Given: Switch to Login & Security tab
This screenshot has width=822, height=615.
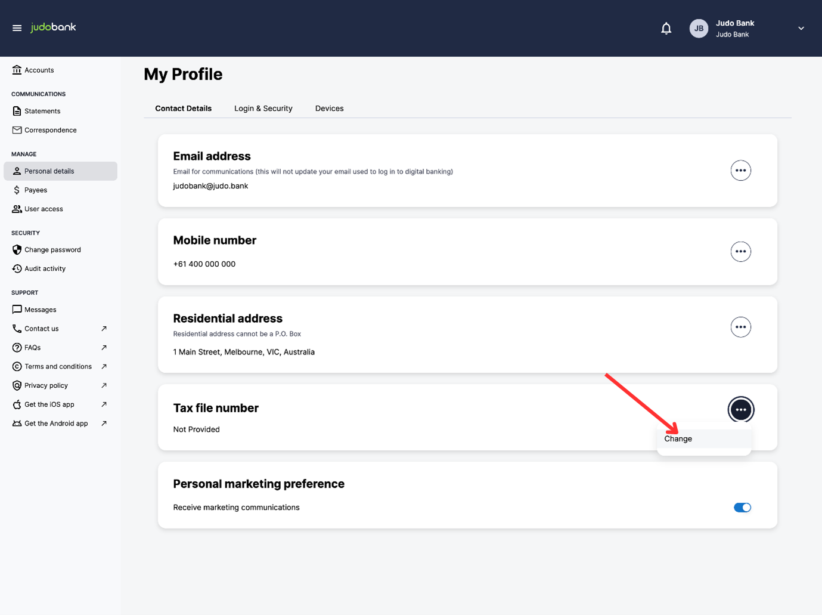Looking at the screenshot, I should click(x=263, y=109).
